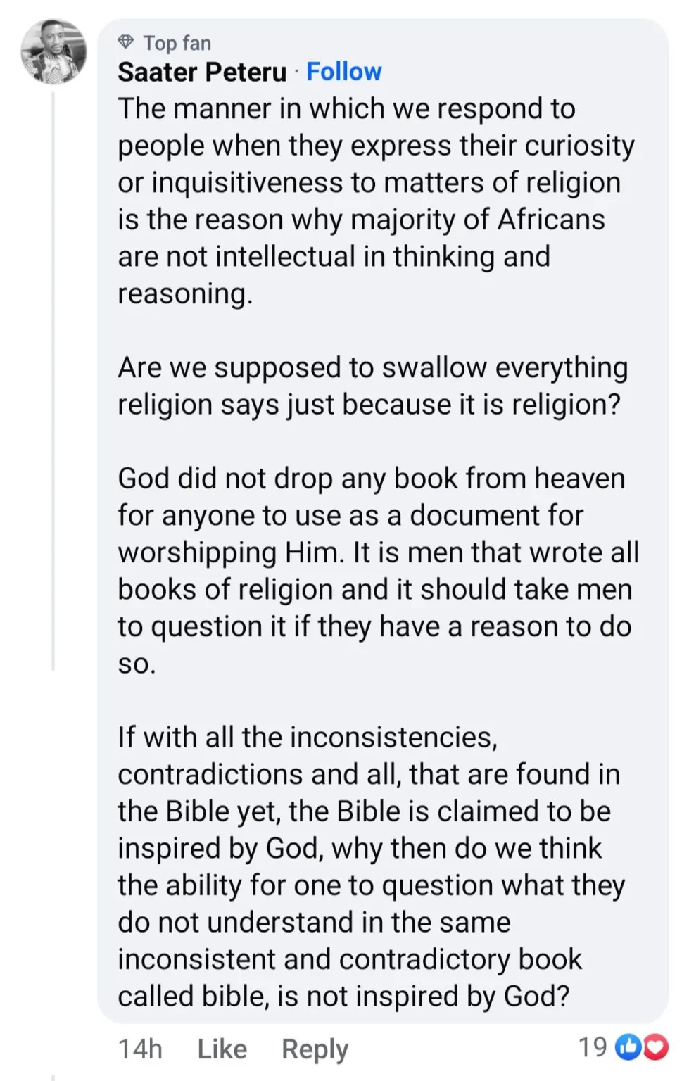Click the Top fan badge label
689x1081 pixels.
point(177,43)
